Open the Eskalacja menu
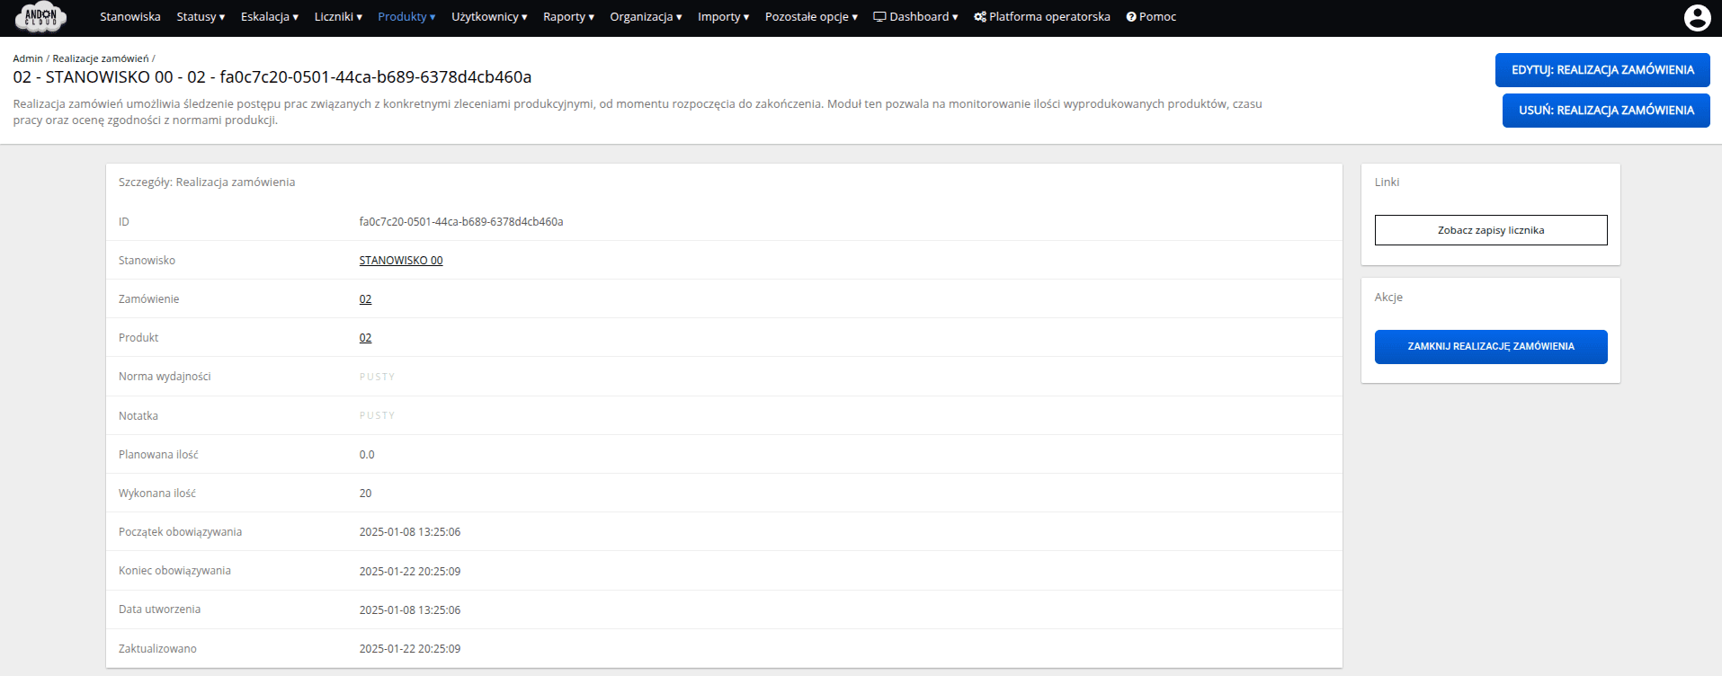 point(269,17)
